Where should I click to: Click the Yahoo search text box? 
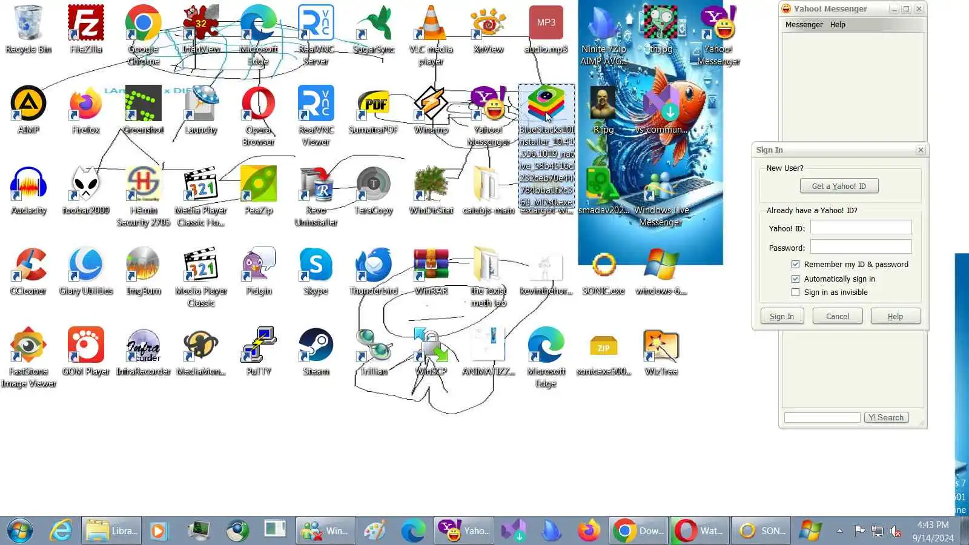pyautogui.click(x=822, y=418)
